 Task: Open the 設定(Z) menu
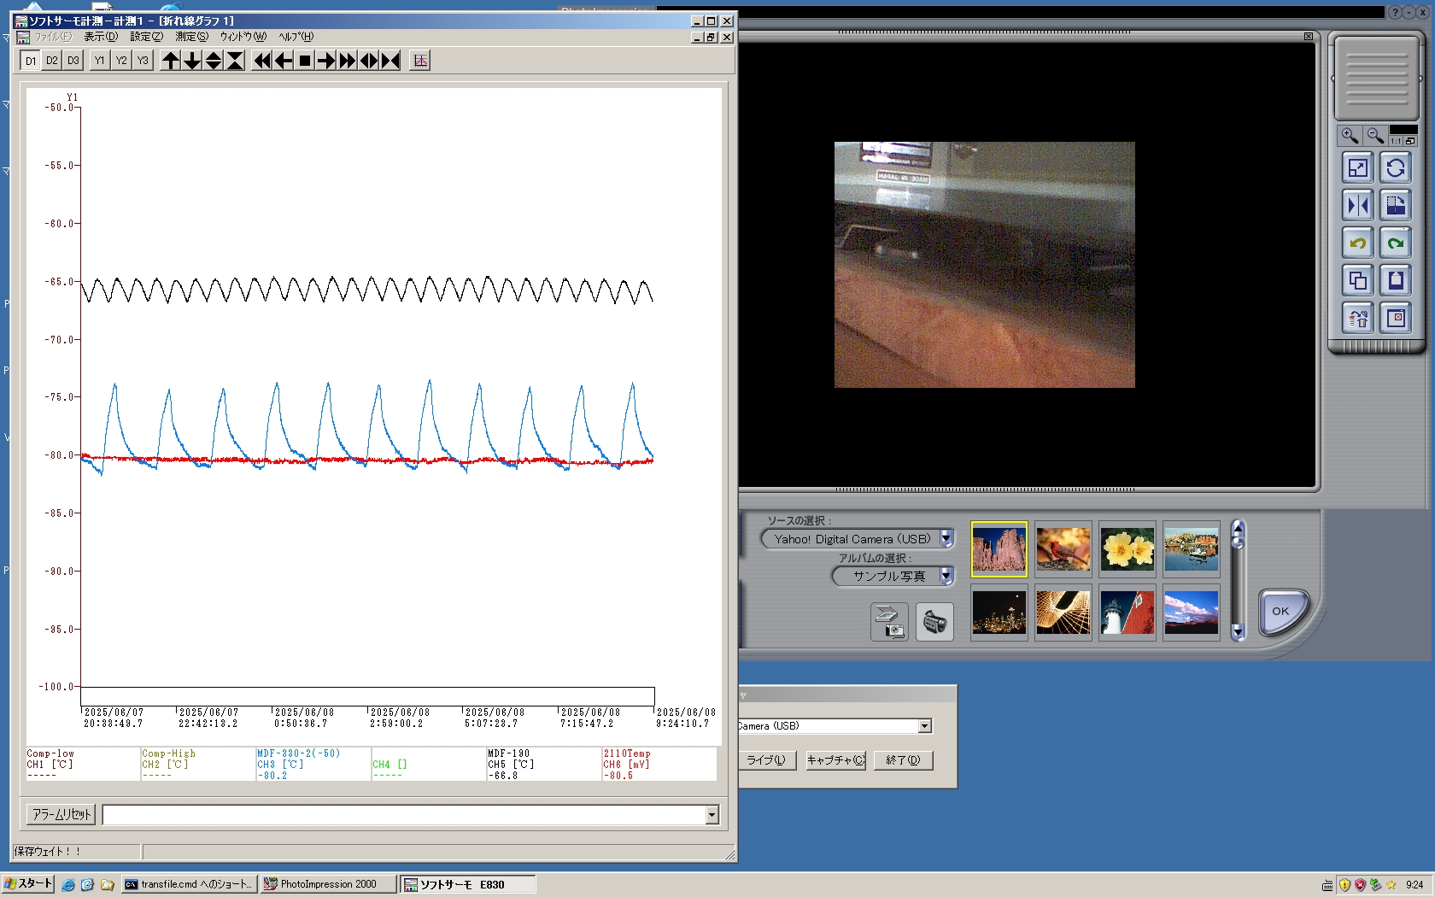click(x=146, y=37)
